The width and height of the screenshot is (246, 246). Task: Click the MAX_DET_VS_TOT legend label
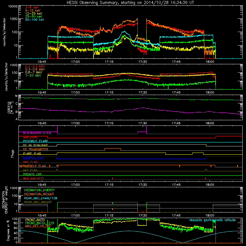point(38,226)
